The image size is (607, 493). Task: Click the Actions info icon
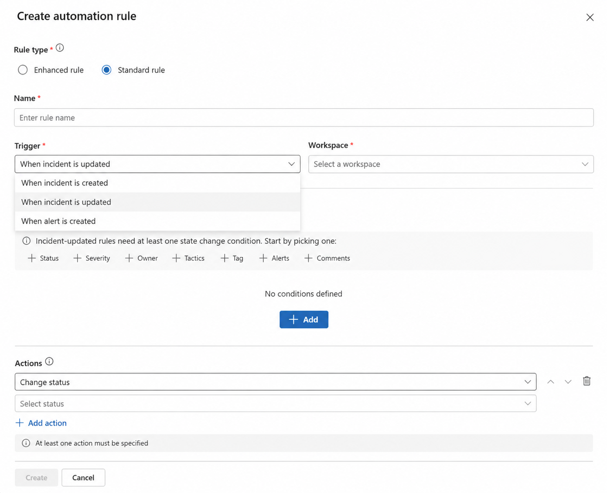[x=49, y=362]
